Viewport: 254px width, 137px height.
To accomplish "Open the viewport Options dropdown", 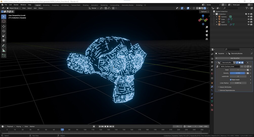I will pyautogui.click(x=205, y=12).
